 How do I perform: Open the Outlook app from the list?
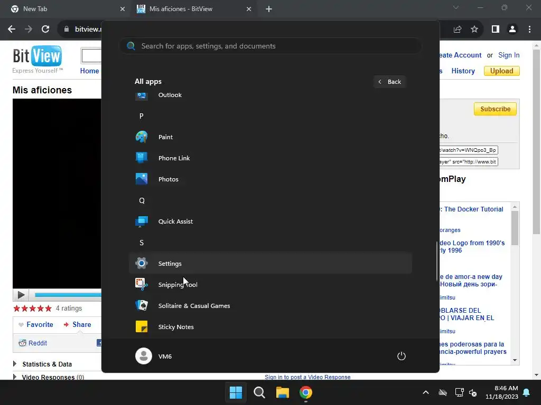[x=270, y=95]
